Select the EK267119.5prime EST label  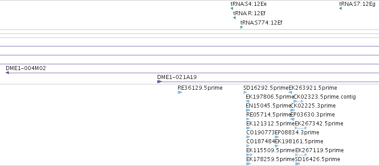click(x=319, y=150)
